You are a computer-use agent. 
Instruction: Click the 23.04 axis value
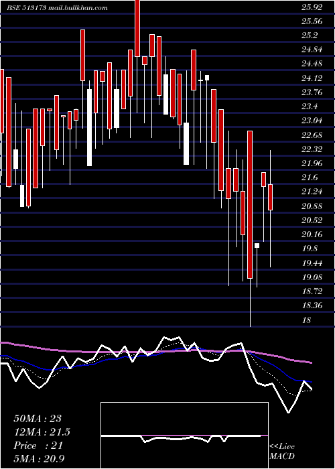tap(312, 121)
